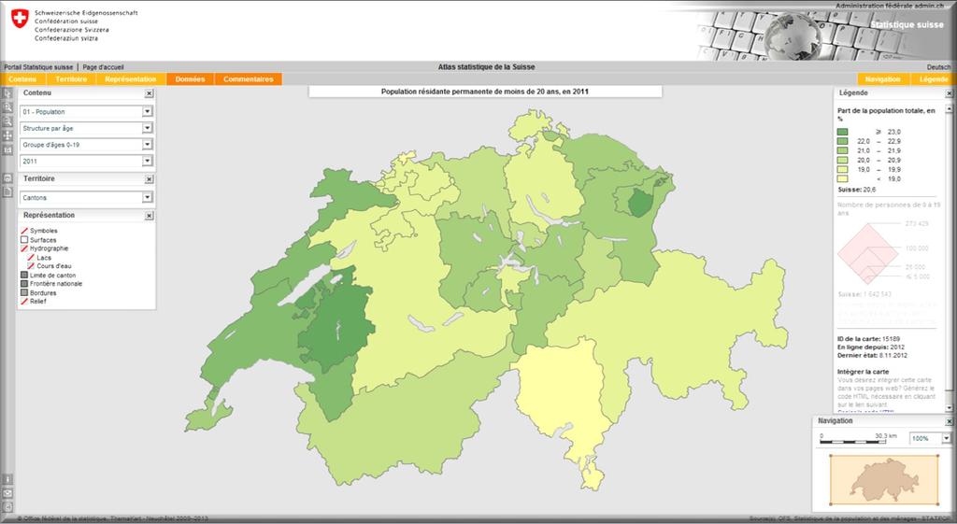Image resolution: width=957 pixels, height=524 pixels.
Task: Open the Territoire tab
Action: 71,79
